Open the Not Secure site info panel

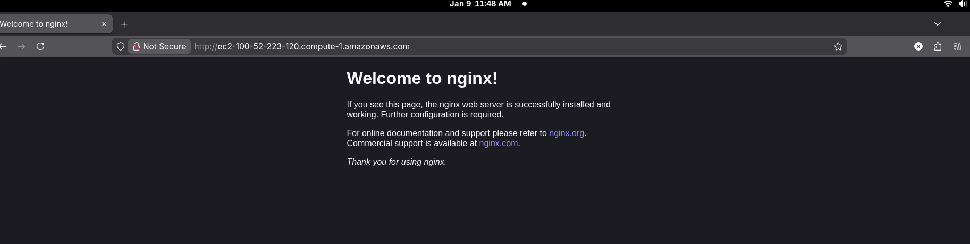159,47
